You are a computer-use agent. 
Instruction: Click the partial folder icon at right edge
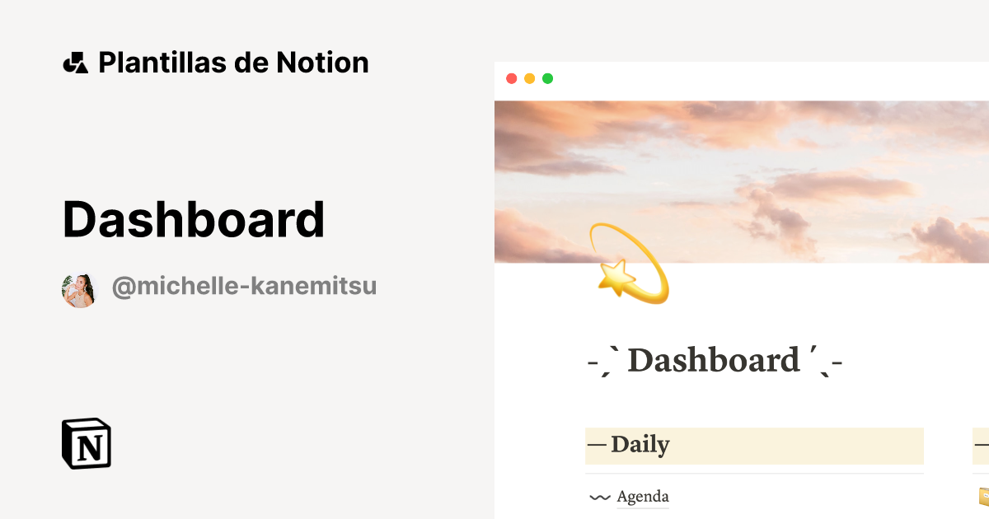coord(983,496)
